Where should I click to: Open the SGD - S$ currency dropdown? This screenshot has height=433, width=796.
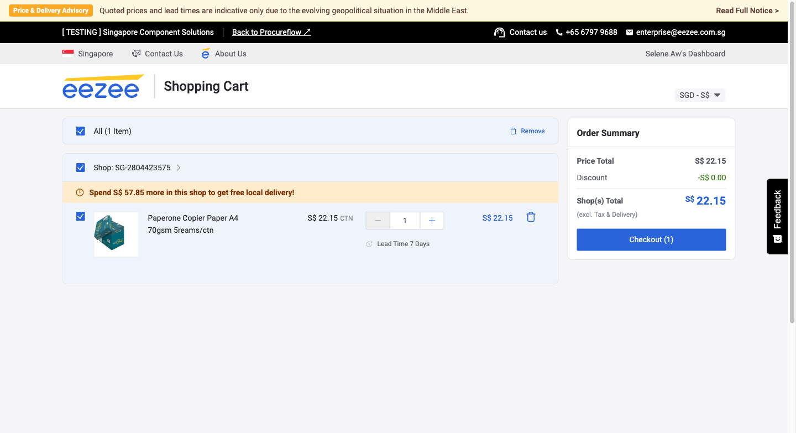(700, 95)
